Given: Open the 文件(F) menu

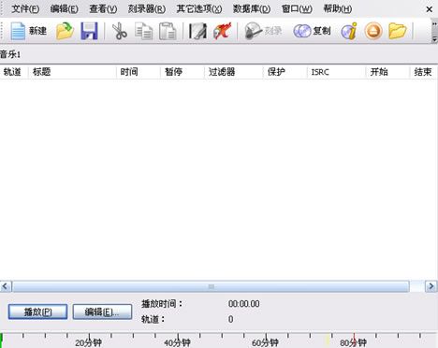Looking at the screenshot, I should click(25, 8).
